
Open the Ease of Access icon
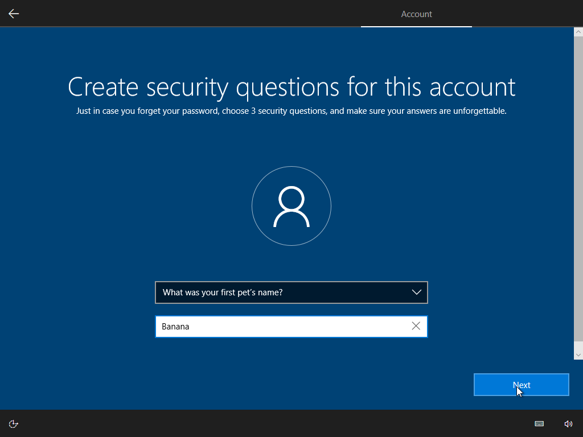click(14, 423)
